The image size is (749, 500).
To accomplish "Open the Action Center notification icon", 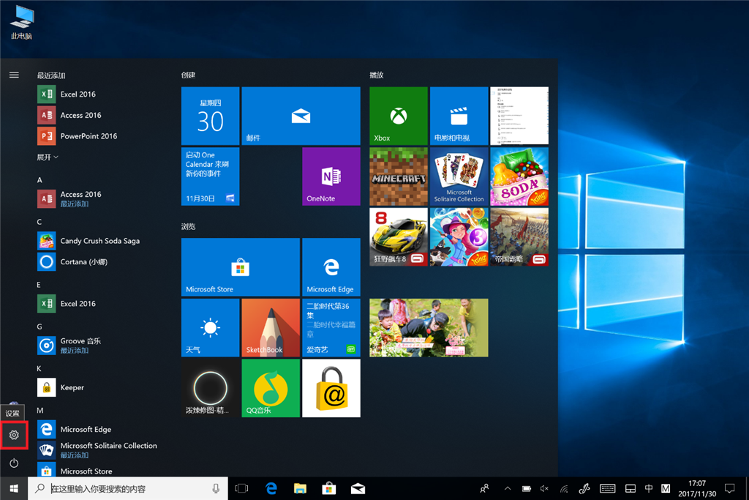I will (x=729, y=488).
